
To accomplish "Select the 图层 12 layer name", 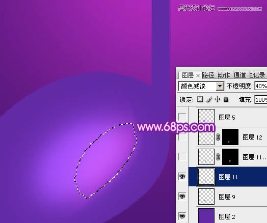I will [252, 137].
